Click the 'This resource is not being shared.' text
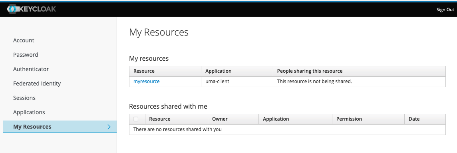The height and width of the screenshot is (153, 457). tap(314, 81)
